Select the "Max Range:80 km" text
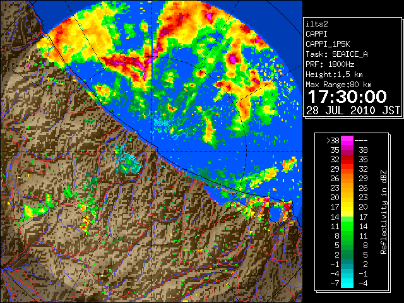The height and width of the screenshot is (303, 404). [338, 85]
